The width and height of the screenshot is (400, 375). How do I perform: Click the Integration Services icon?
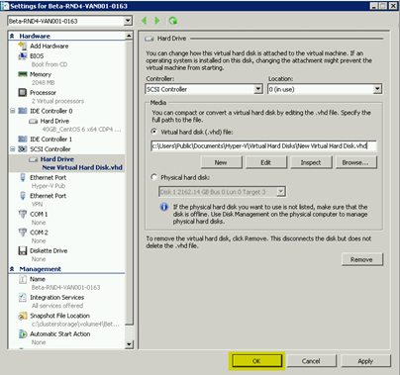(23, 297)
